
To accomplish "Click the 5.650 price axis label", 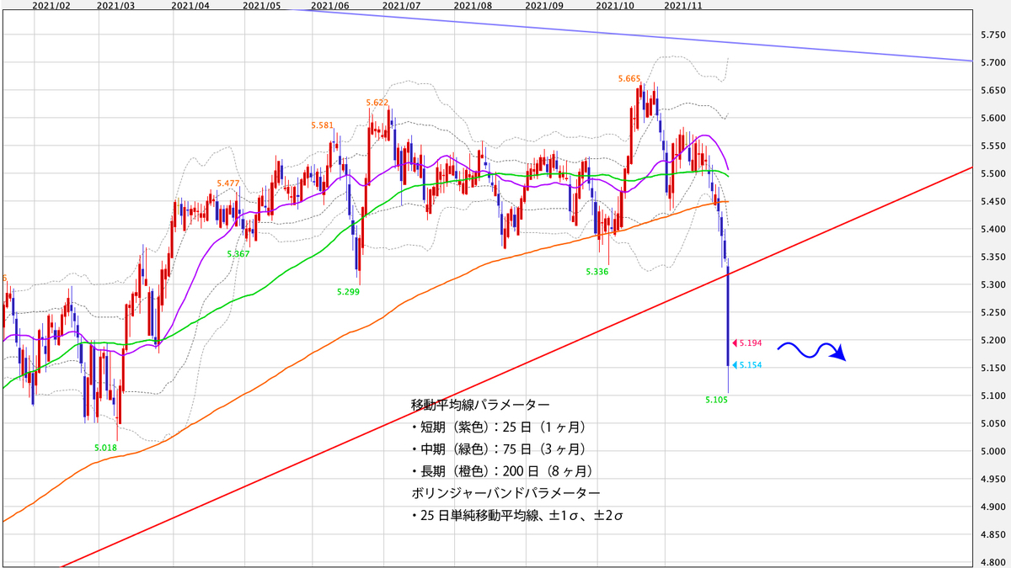I will click(993, 90).
